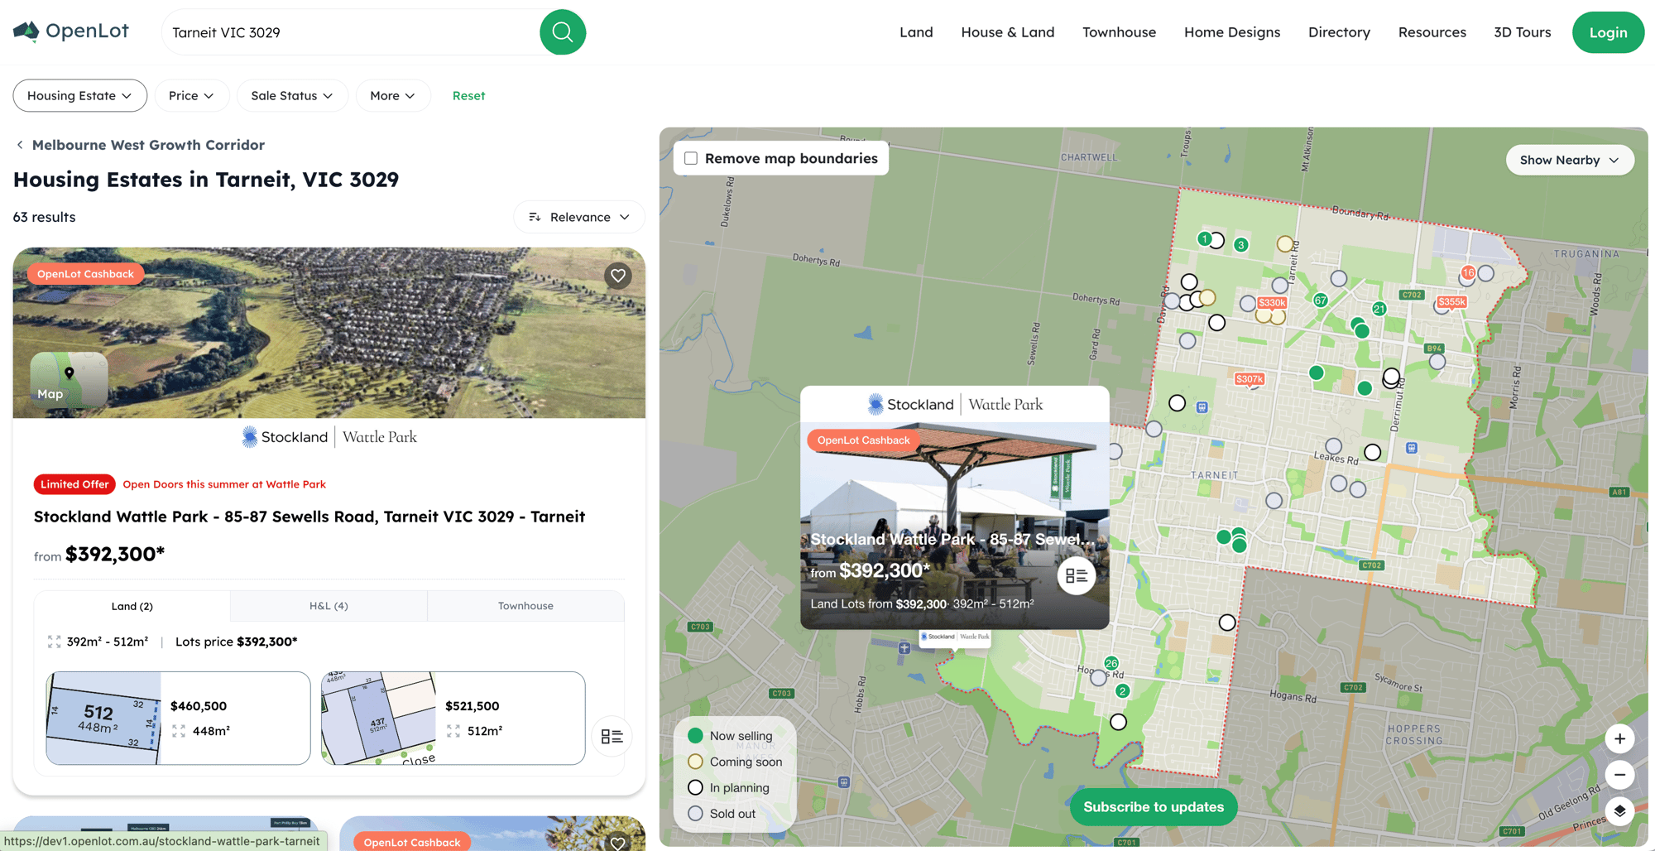The width and height of the screenshot is (1655, 851).
Task: Go to Townhouse in the top navigation
Action: pyautogui.click(x=1119, y=32)
